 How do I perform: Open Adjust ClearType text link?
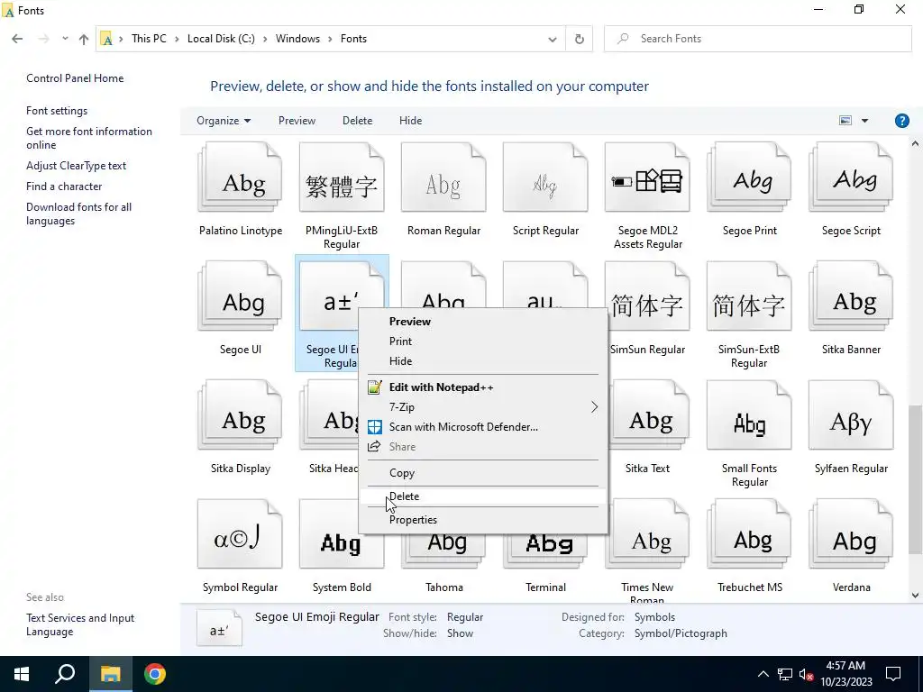coord(76,166)
